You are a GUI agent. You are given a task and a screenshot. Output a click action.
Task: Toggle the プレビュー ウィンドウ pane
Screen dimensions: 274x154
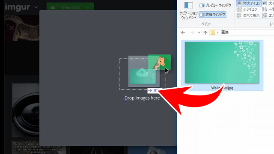215,6
